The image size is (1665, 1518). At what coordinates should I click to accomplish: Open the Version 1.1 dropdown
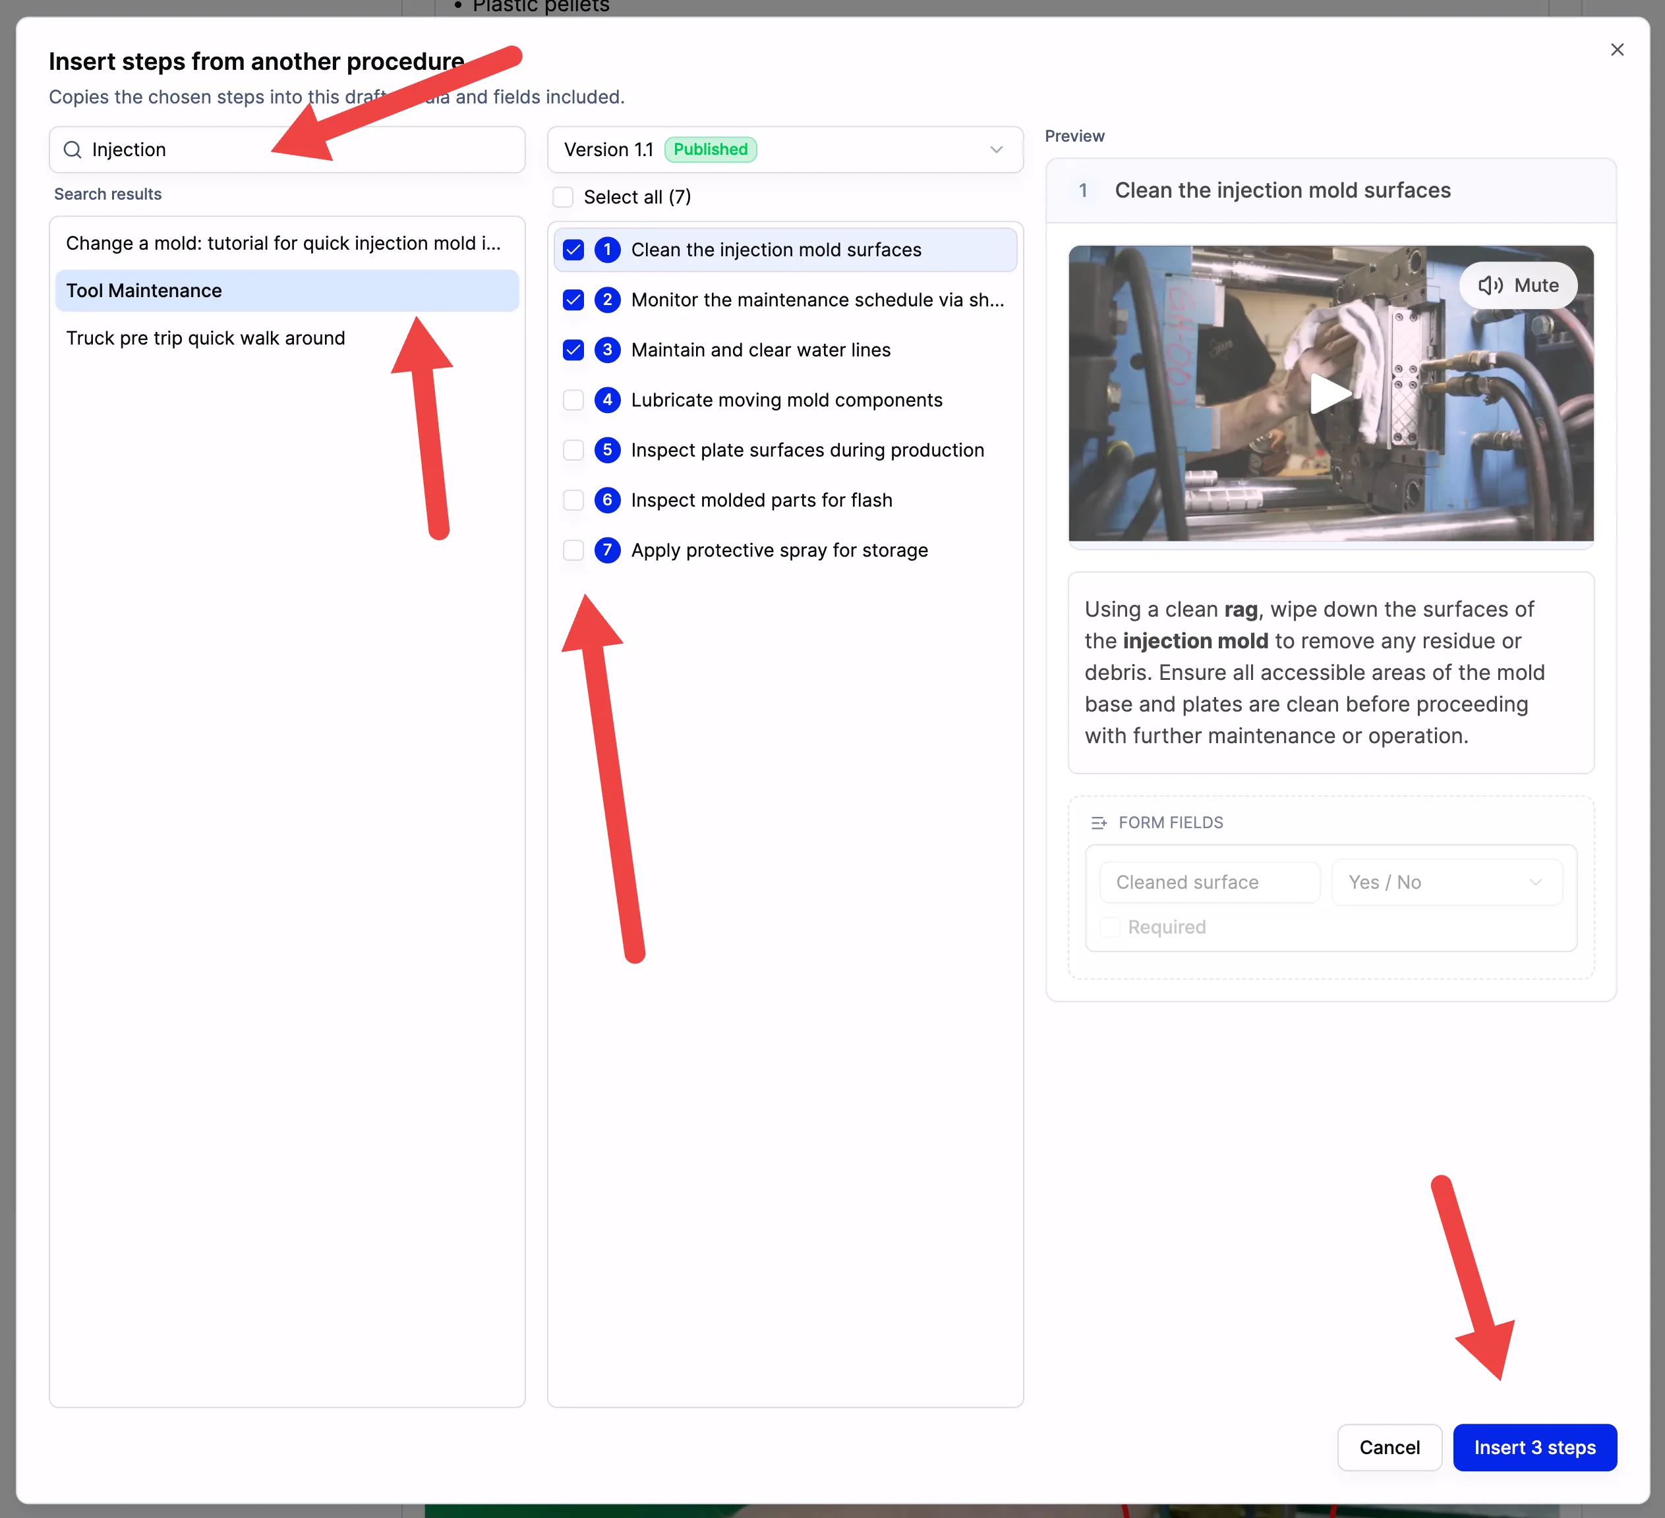tap(784, 150)
